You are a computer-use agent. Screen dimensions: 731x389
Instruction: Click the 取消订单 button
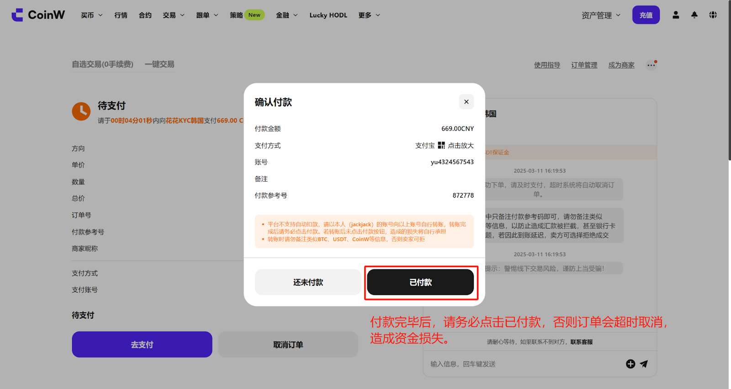coord(288,345)
